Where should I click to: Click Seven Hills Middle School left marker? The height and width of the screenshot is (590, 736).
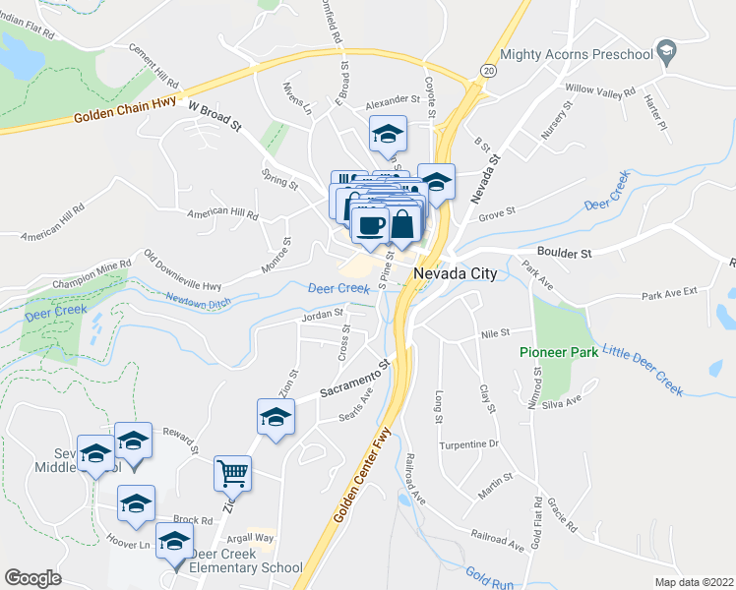[x=95, y=456]
